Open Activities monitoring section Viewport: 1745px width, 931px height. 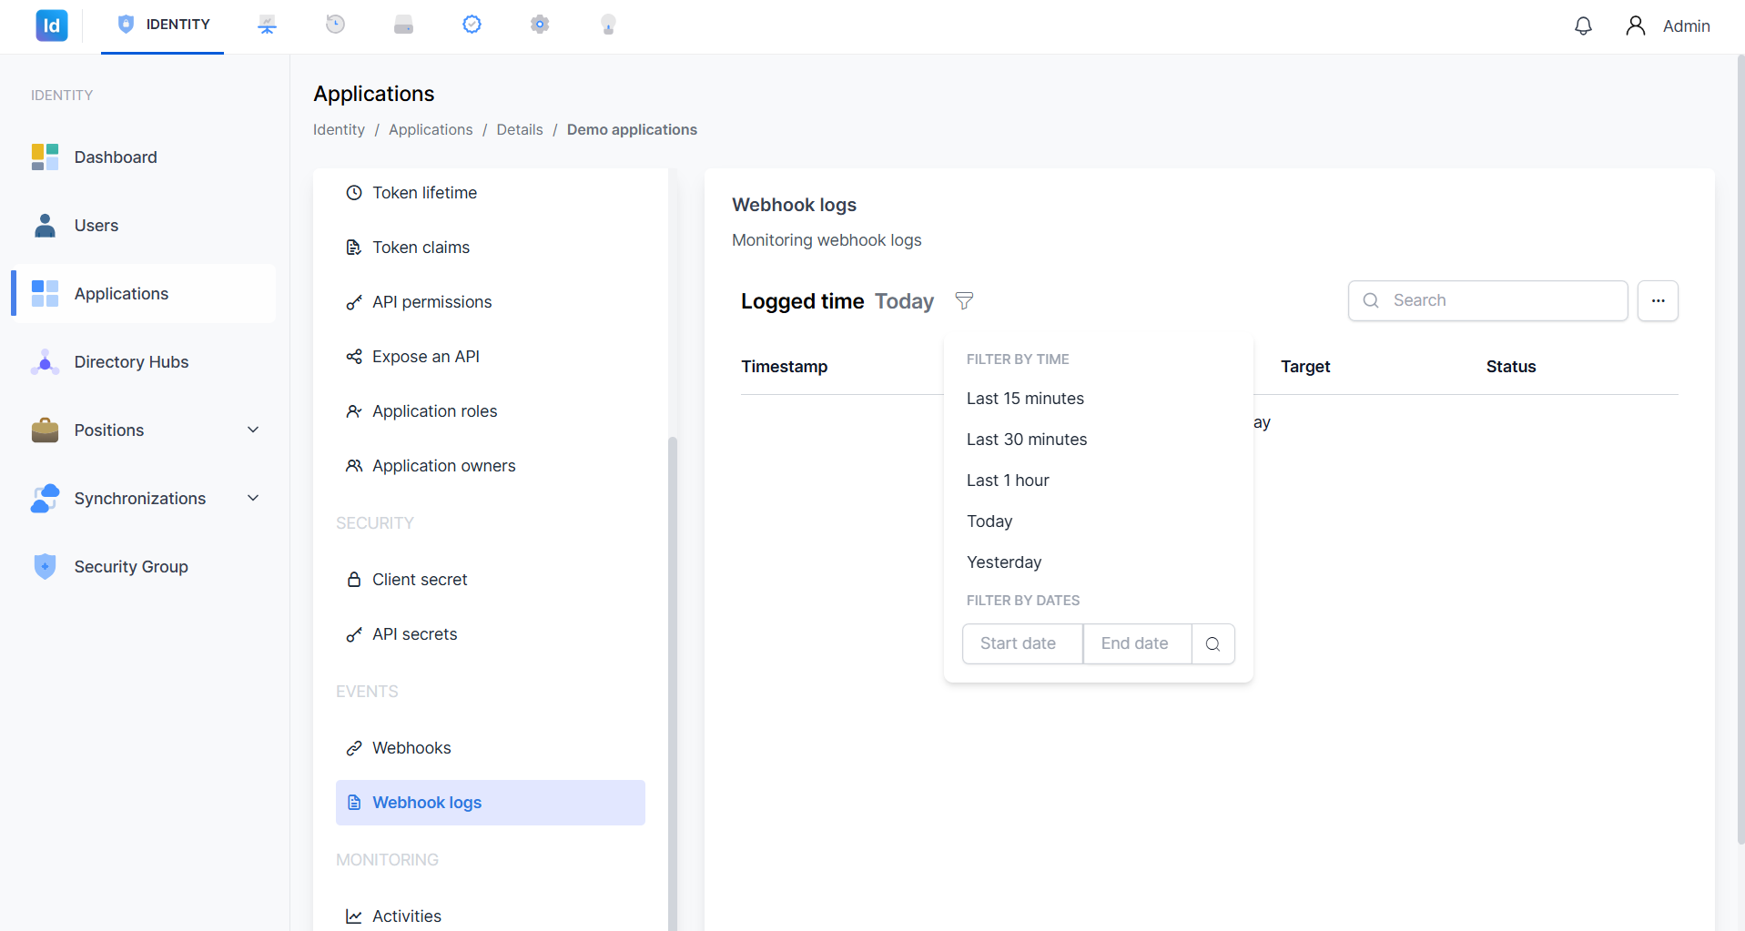[x=490, y=915]
